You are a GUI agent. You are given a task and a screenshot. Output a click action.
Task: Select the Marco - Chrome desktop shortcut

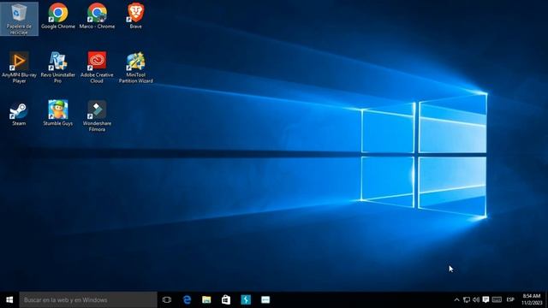[x=97, y=16]
